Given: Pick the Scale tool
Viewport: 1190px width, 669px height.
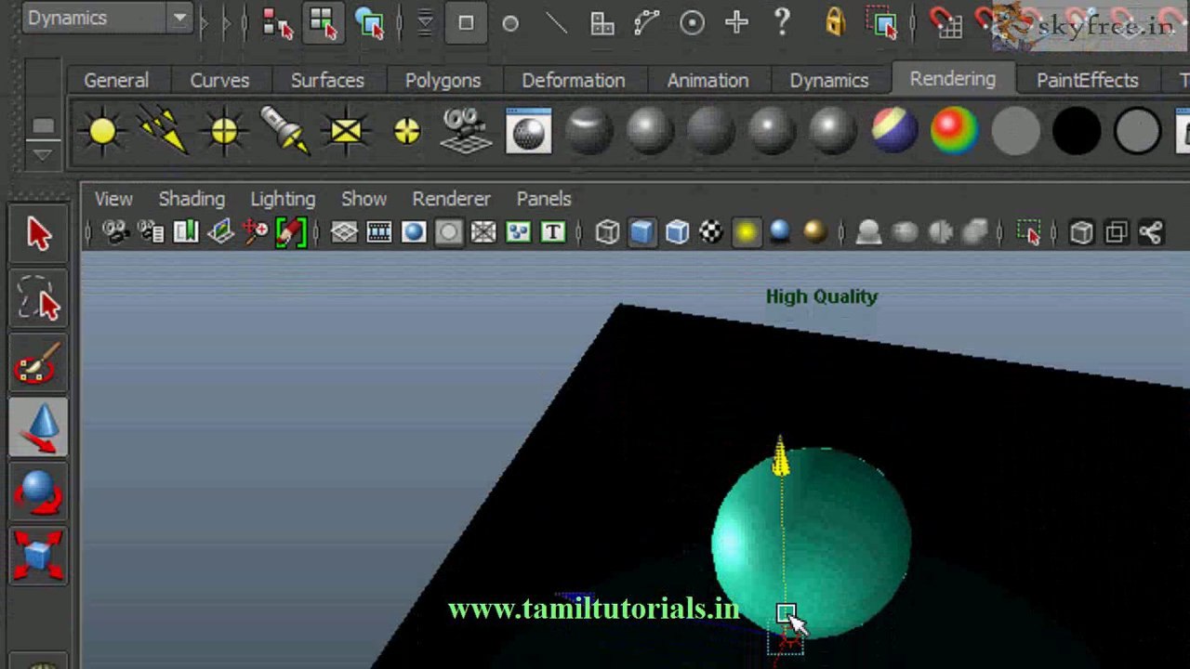Looking at the screenshot, I should (38, 556).
